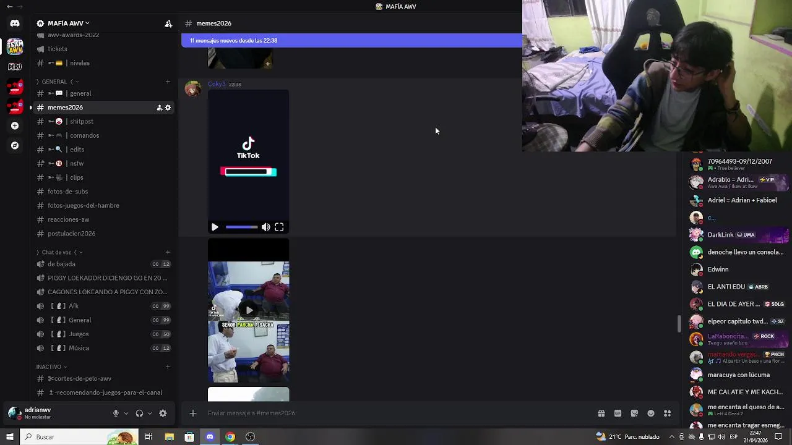Open the shitpost channel

105,121
